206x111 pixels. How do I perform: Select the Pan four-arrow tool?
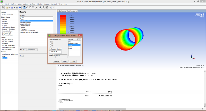pyautogui.click(x=27, y=7)
